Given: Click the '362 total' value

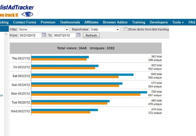Looking at the screenshot, I should (157, 57).
